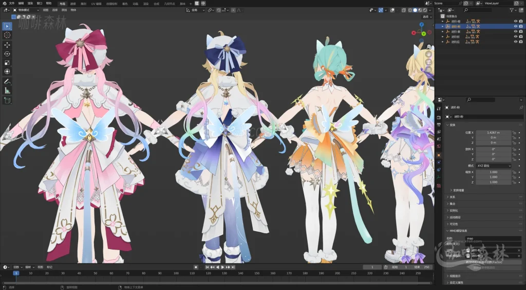This screenshot has height=290, width=526.
Task: Toggle snapping magnet in viewport header
Action: tap(219, 10)
